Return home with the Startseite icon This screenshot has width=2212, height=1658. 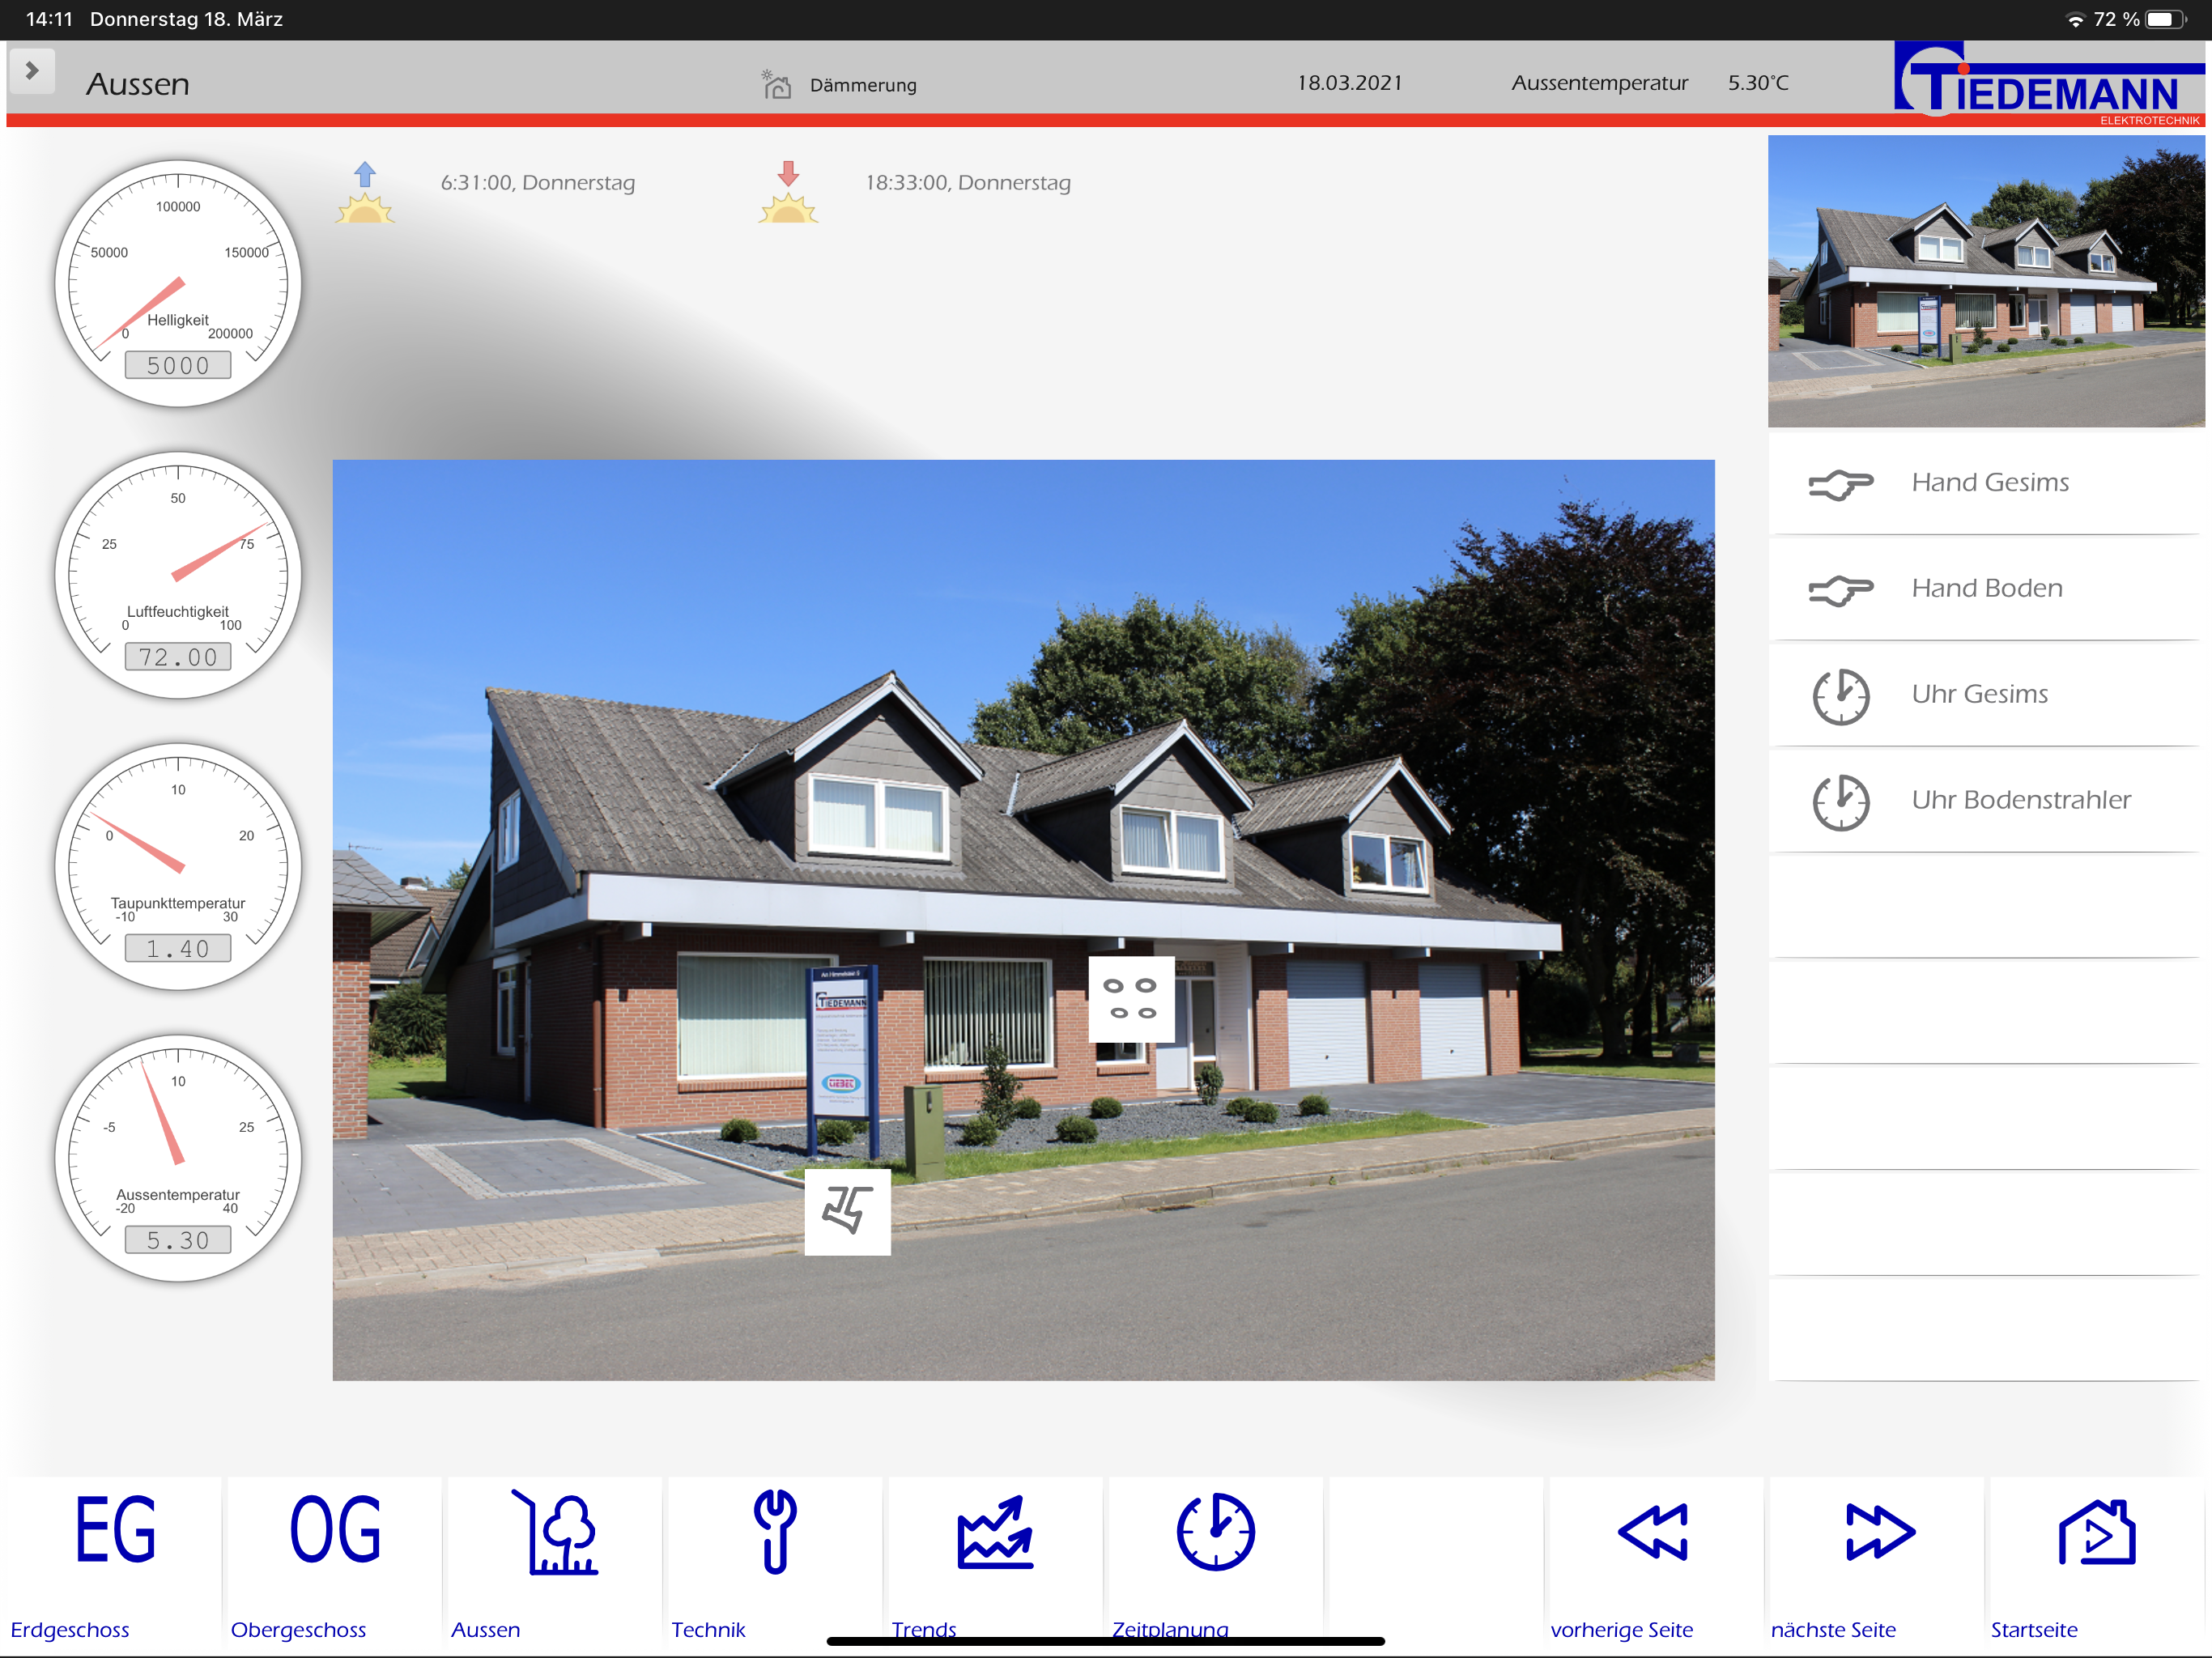click(2097, 1532)
